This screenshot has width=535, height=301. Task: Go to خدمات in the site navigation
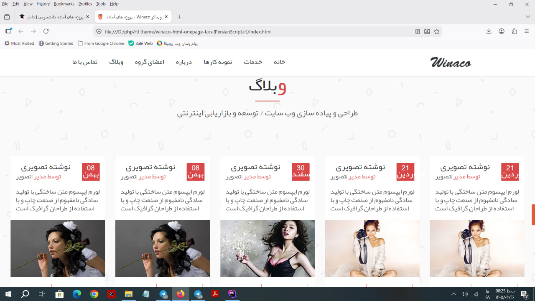tap(253, 62)
